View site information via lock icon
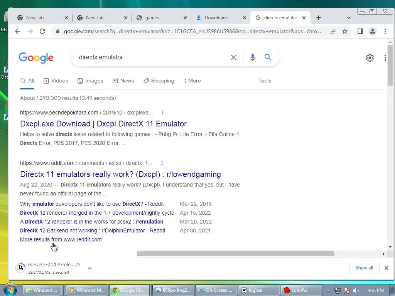 (x=58, y=31)
